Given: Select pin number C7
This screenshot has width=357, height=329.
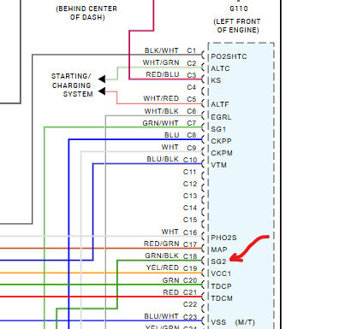Looking at the screenshot, I should click(192, 123).
